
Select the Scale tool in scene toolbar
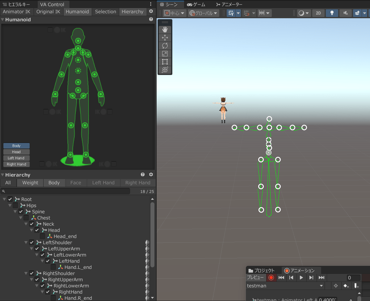click(165, 54)
